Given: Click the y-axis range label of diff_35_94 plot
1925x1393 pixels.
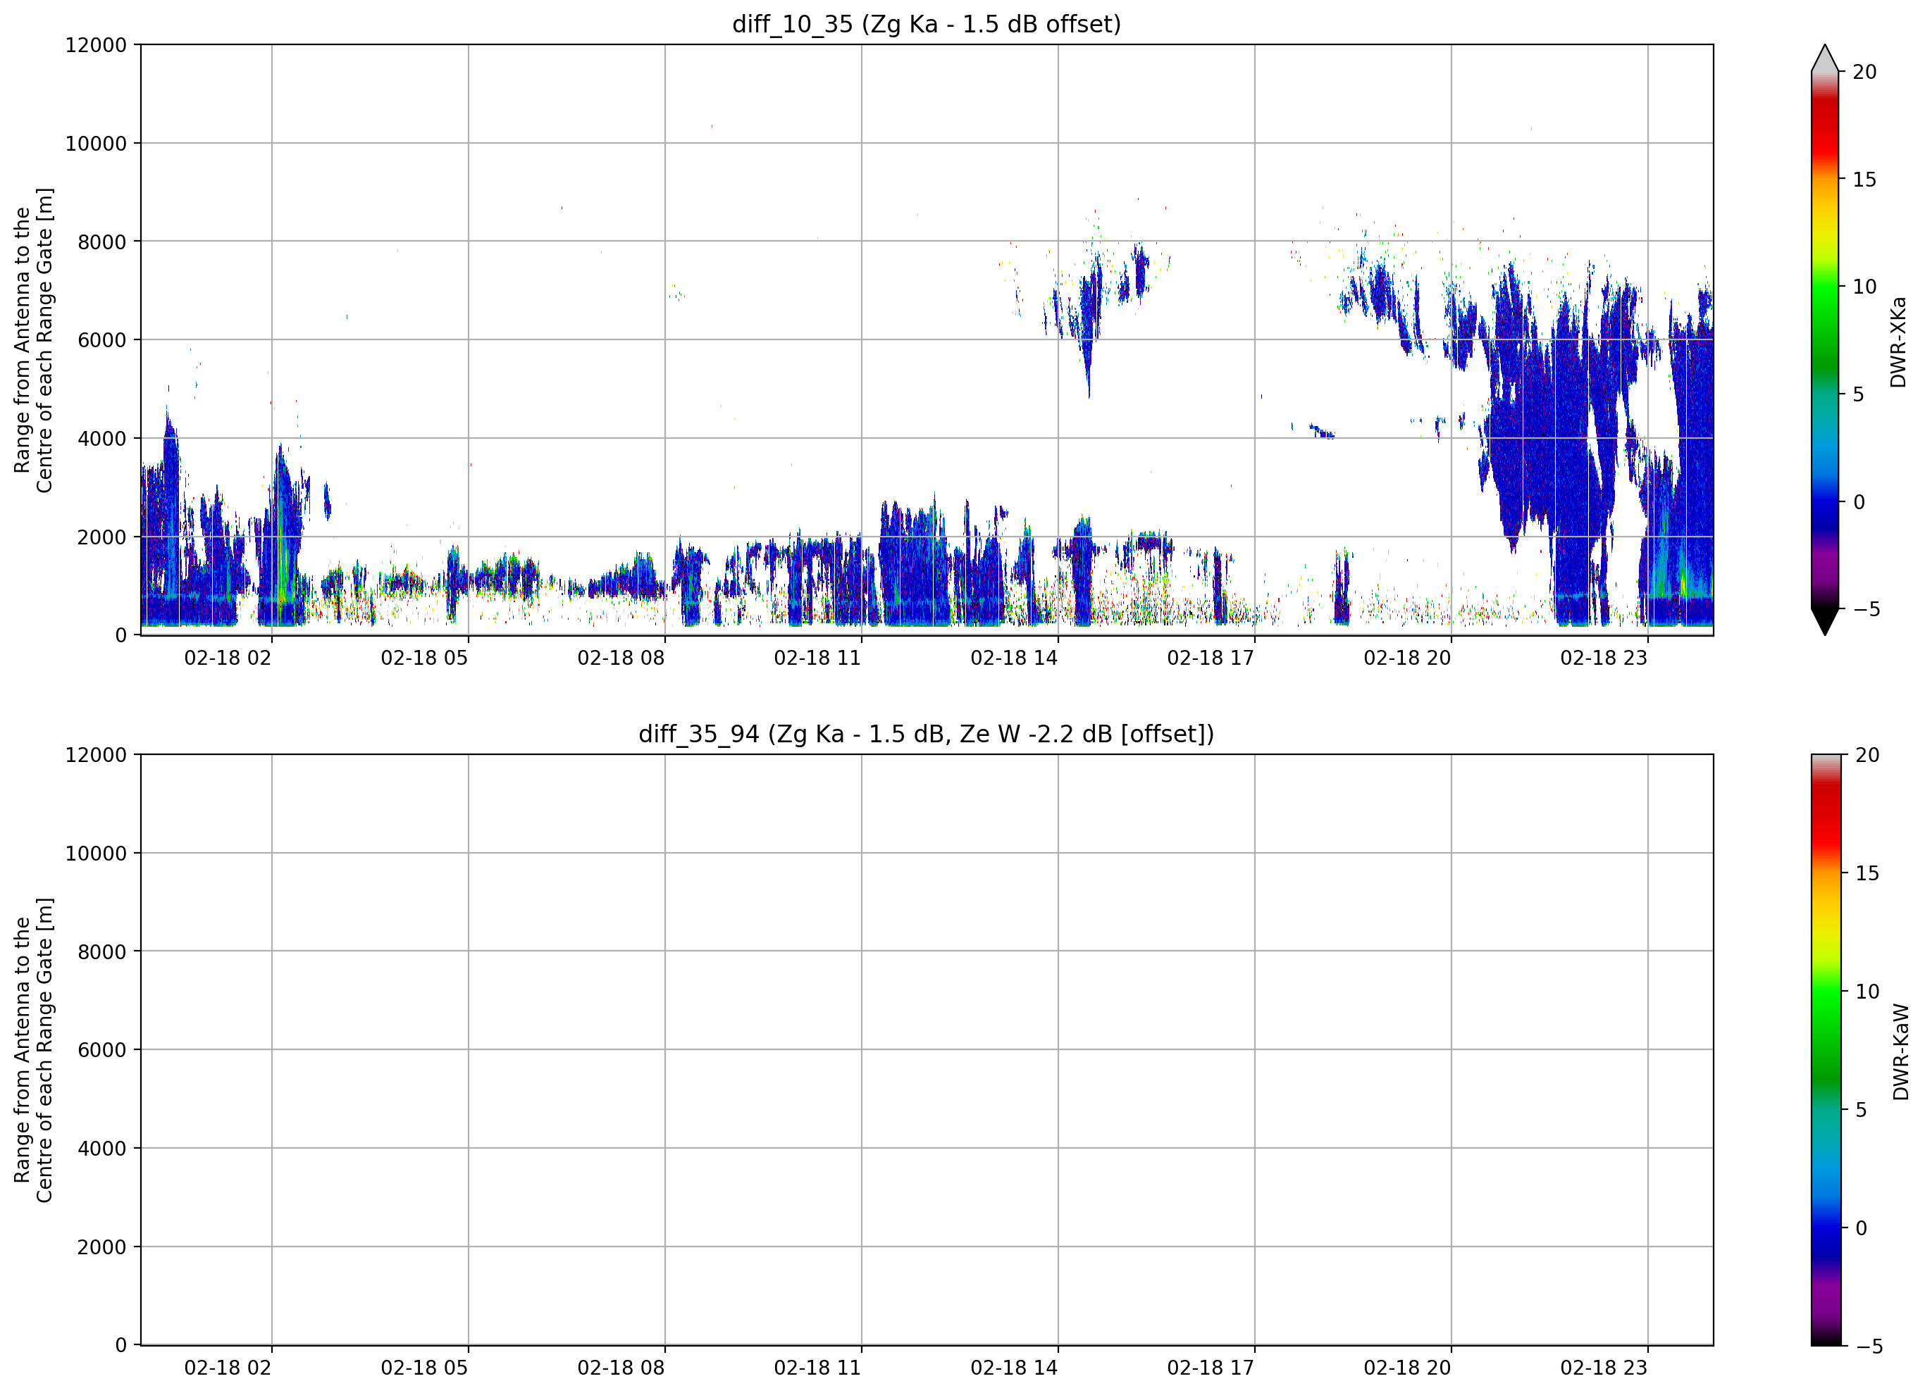Looking at the screenshot, I should (x=33, y=1050).
